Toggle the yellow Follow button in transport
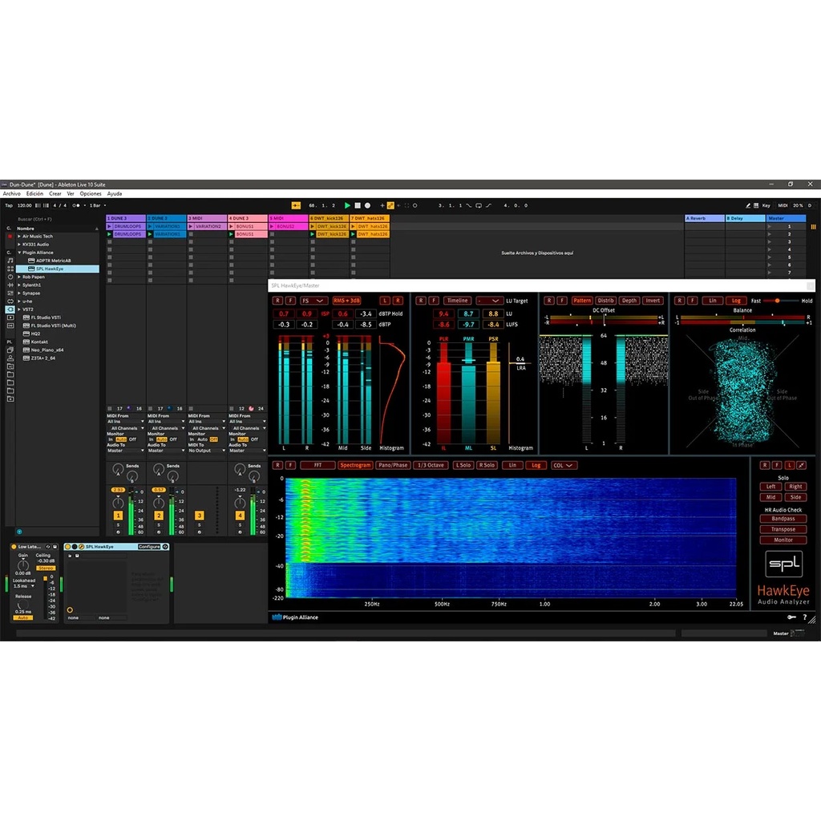This screenshot has height=821, width=821. pyautogui.click(x=296, y=206)
